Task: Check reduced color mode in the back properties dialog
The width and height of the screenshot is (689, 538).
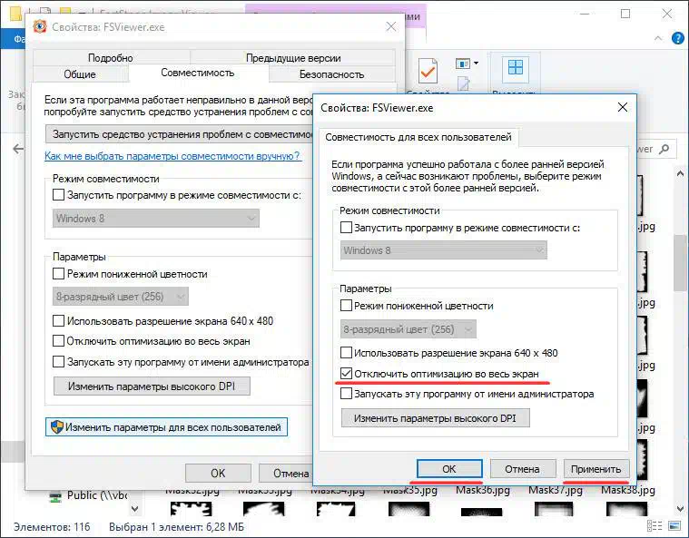Action: click(x=59, y=274)
